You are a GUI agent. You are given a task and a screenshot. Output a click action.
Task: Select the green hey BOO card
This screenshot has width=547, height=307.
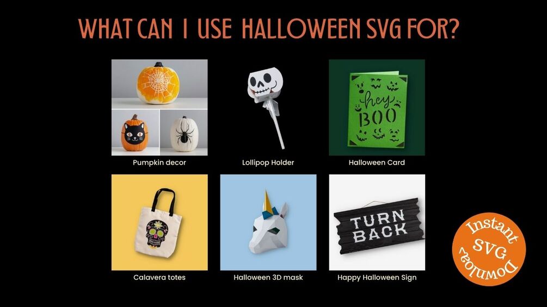pos(377,107)
